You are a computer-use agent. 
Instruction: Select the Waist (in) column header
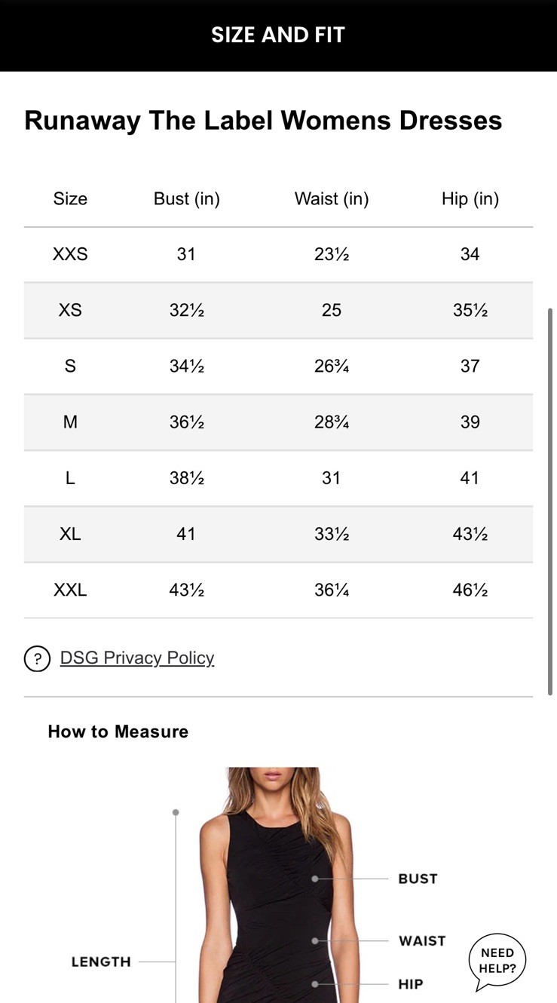click(332, 199)
